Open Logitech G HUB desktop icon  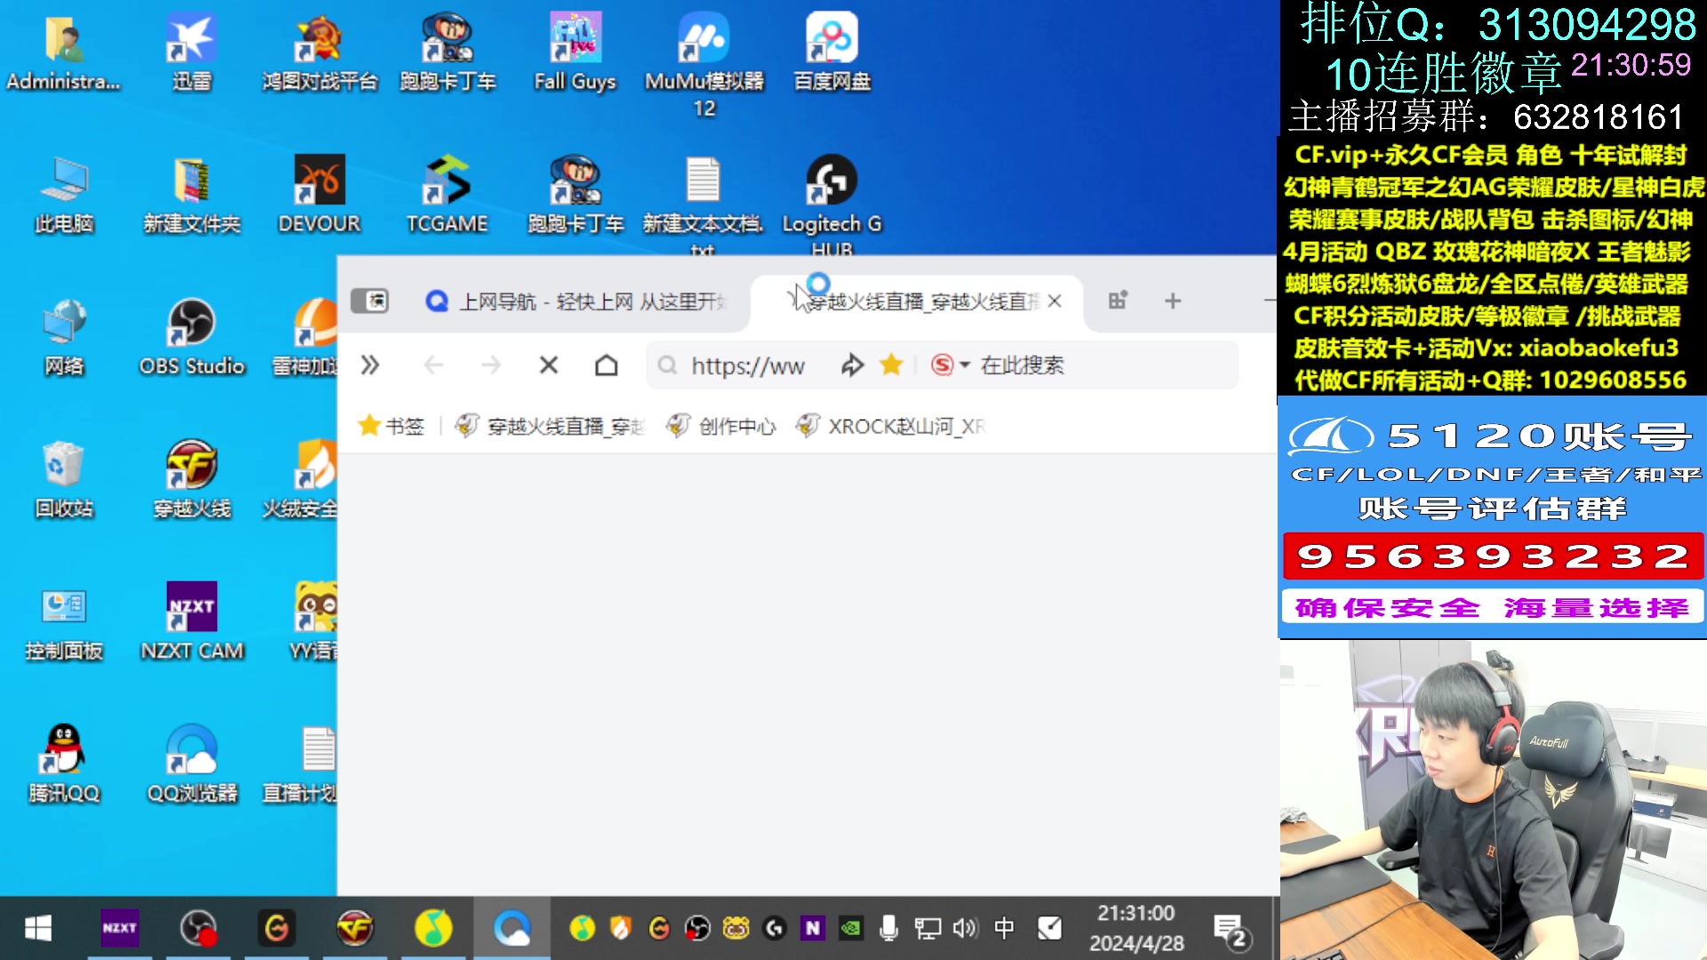click(x=831, y=204)
